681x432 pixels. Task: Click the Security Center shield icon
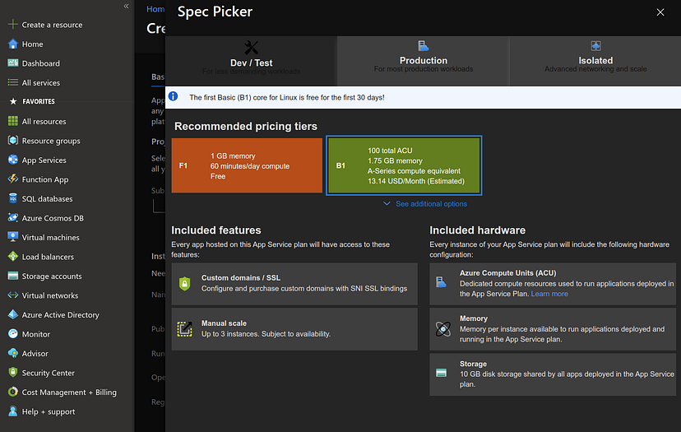tap(13, 373)
